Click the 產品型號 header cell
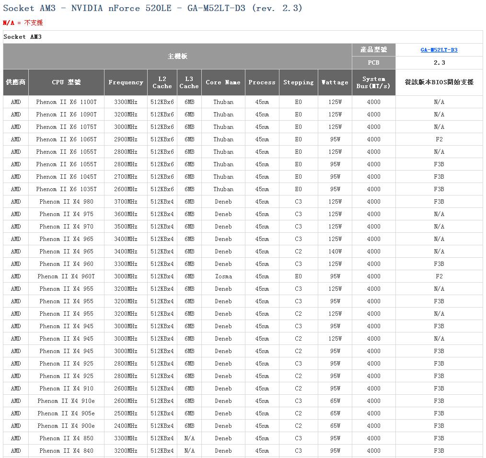The image size is (486, 458). (373, 50)
